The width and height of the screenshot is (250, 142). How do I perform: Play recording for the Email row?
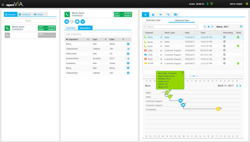224,63
